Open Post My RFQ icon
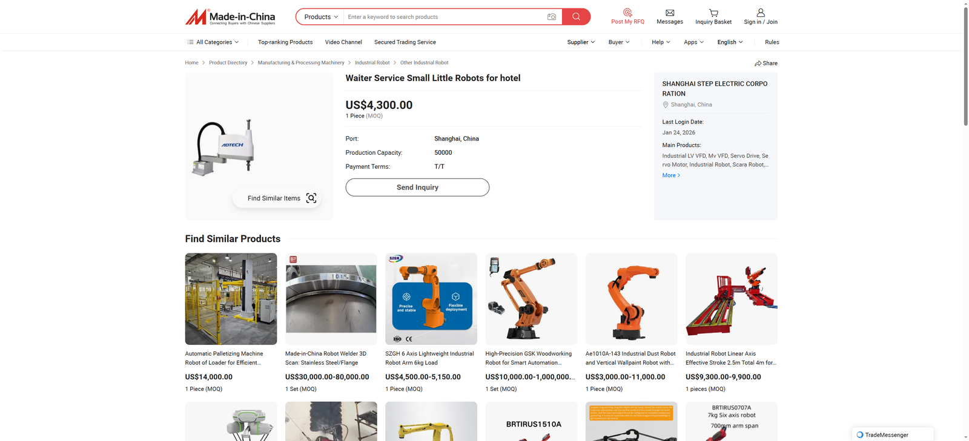 [x=627, y=13]
